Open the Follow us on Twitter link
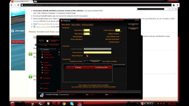Screen dimensions: 189x106 [43, 27]
